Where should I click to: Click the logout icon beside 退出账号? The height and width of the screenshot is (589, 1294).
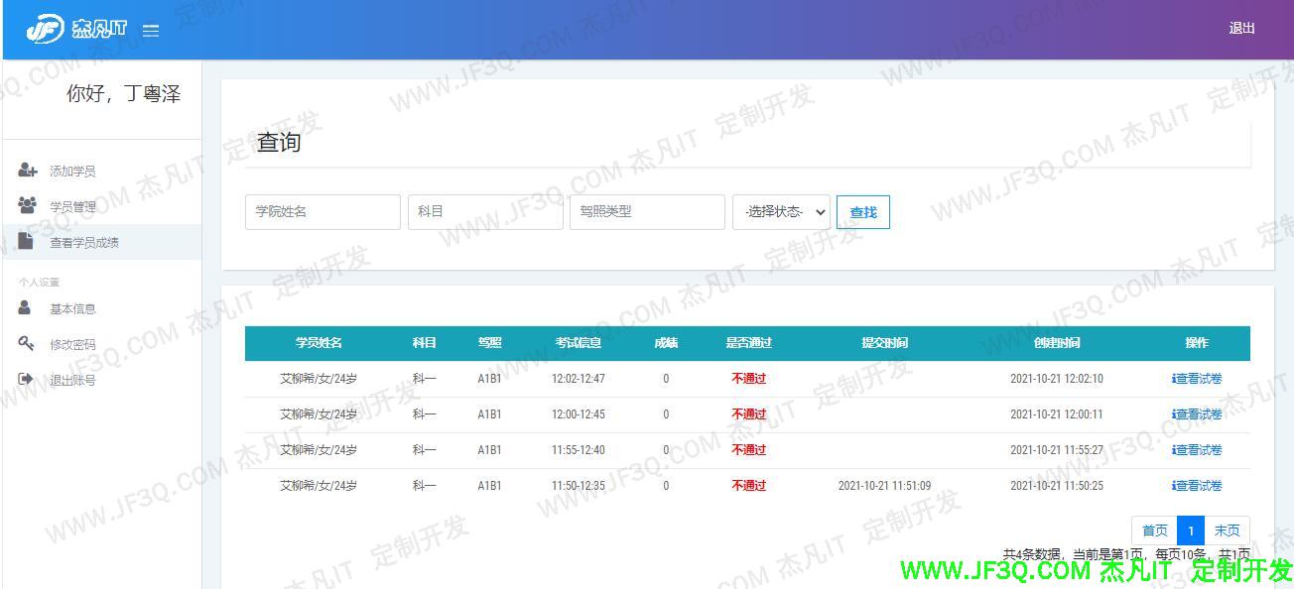(x=27, y=380)
